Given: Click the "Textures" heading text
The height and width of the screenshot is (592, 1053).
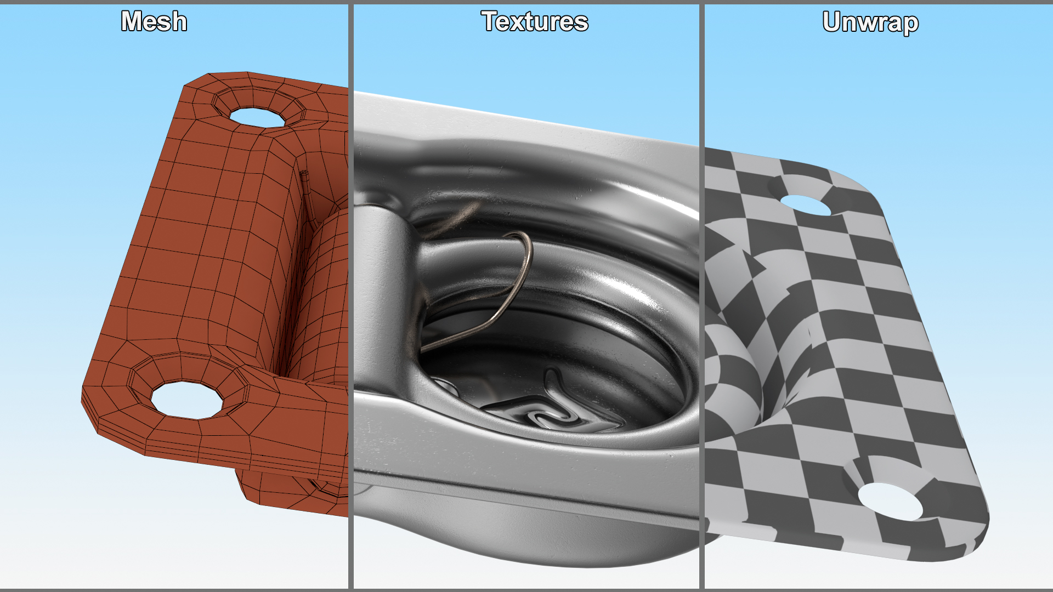Looking at the screenshot, I should 535,22.
